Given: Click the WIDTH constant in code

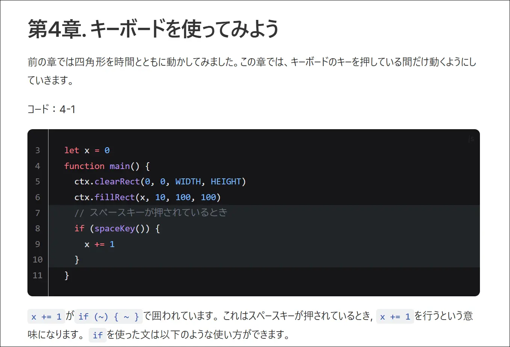Looking at the screenshot, I should (188, 182).
